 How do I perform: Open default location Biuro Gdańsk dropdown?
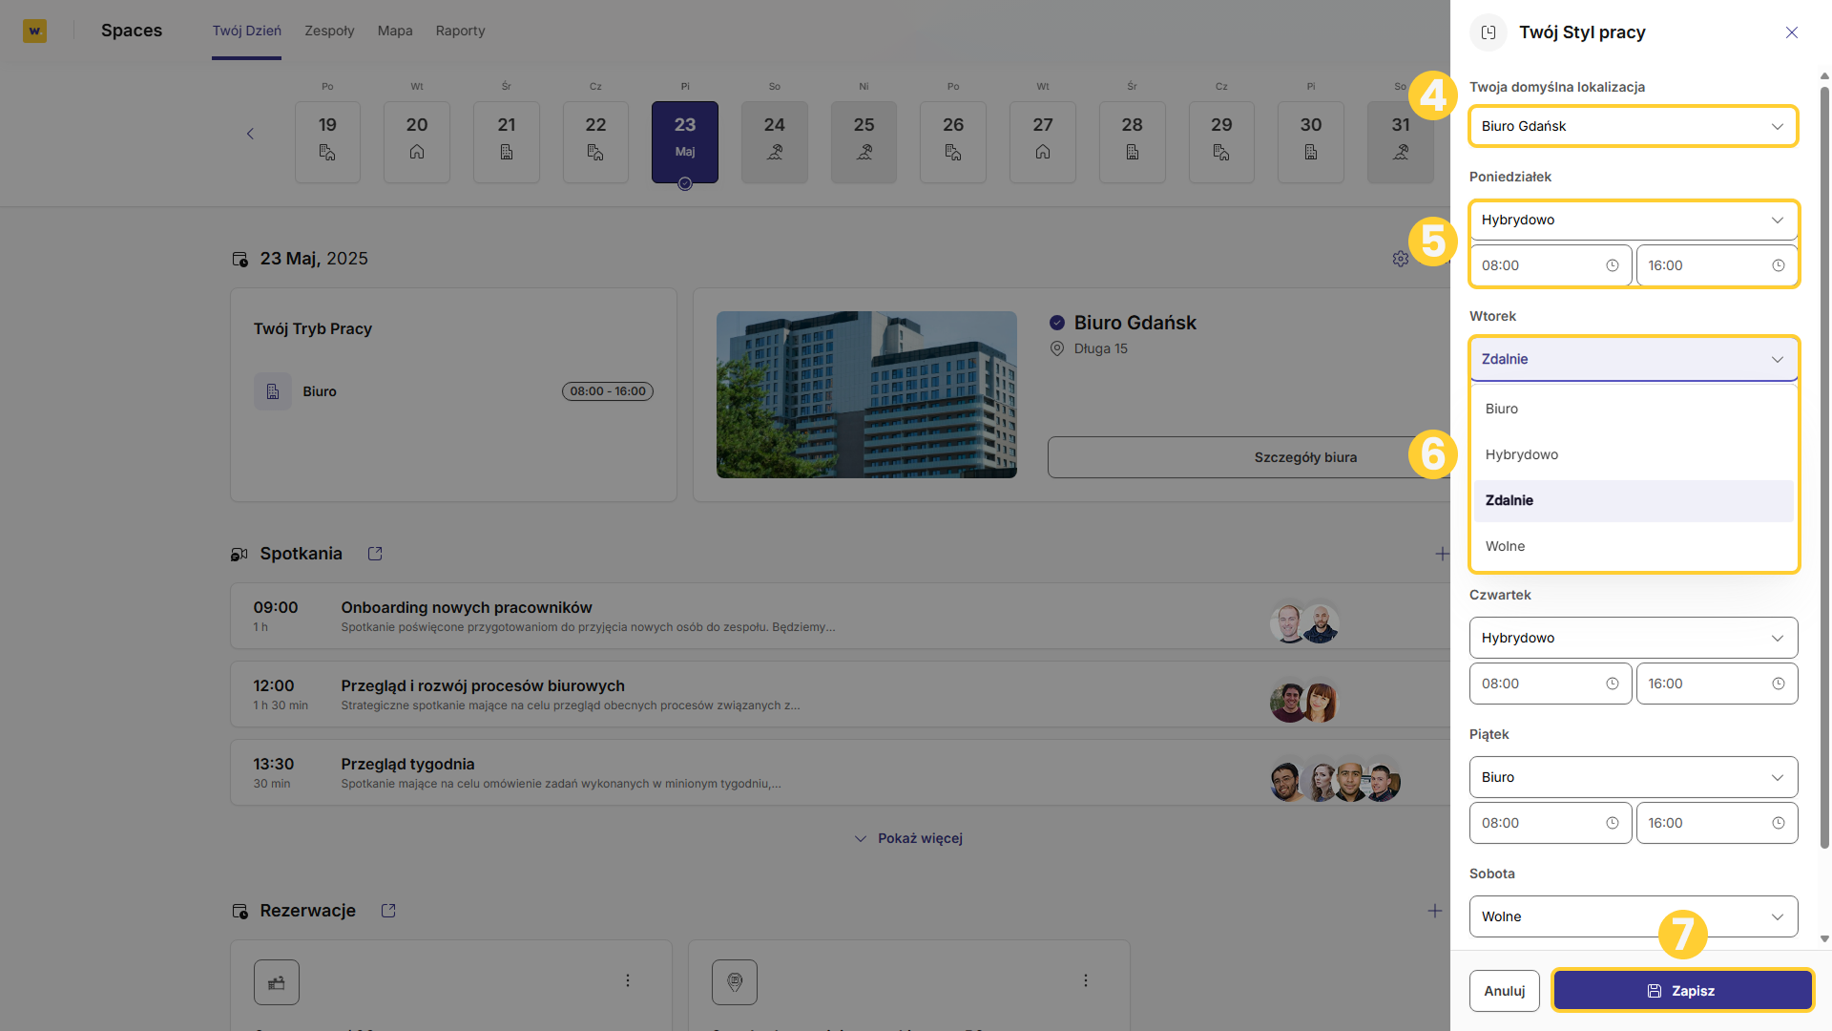point(1634,126)
